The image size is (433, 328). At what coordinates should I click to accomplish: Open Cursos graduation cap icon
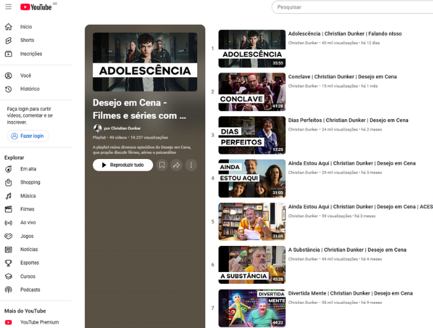9,276
